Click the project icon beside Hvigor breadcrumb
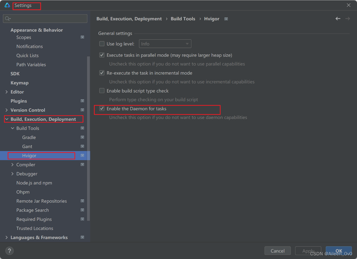Screen dimensions: 357x259 pyautogui.click(x=226, y=19)
